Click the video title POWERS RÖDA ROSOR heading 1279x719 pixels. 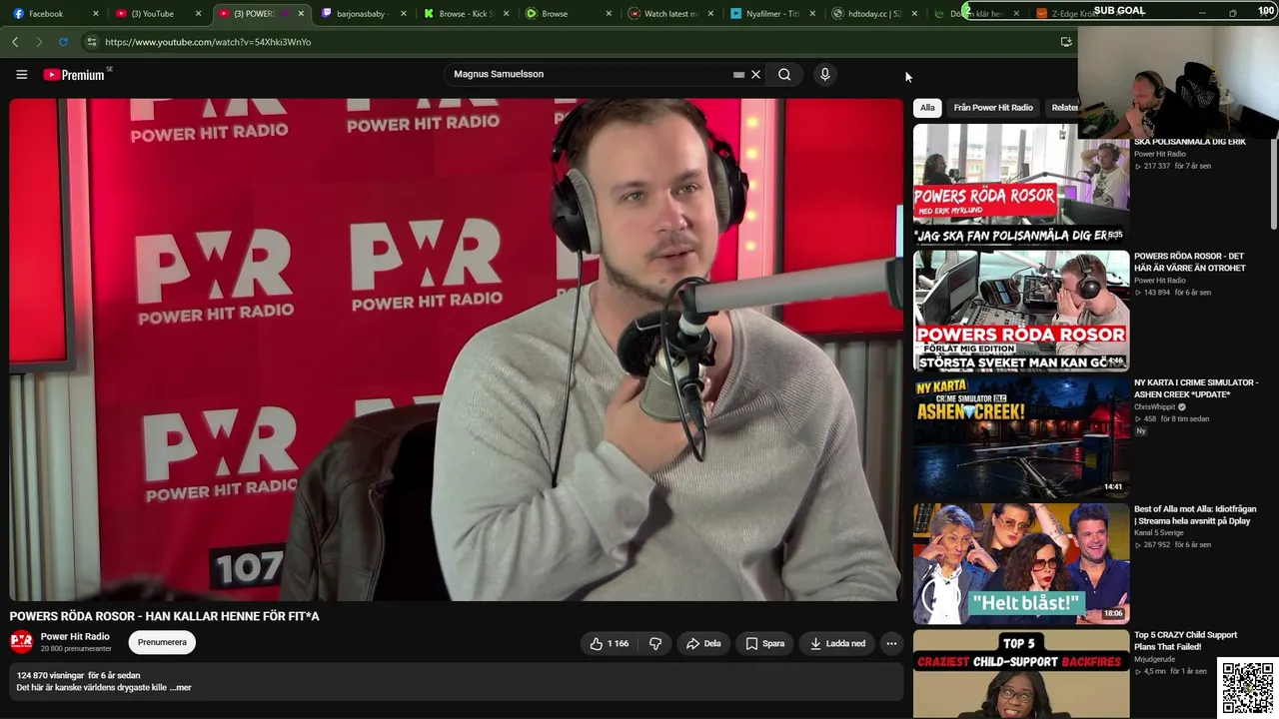point(165,616)
